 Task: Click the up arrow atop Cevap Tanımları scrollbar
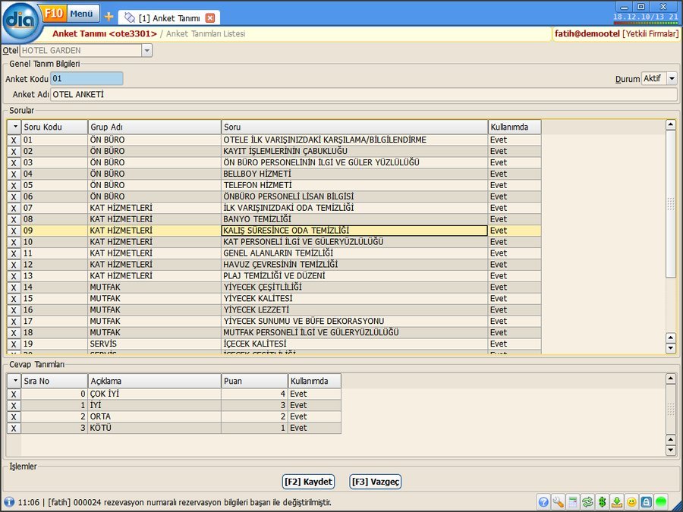point(671,379)
